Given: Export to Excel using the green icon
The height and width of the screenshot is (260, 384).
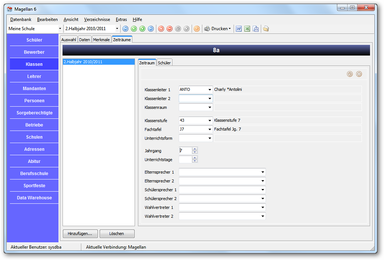Looking at the screenshot, I should [x=247, y=29].
